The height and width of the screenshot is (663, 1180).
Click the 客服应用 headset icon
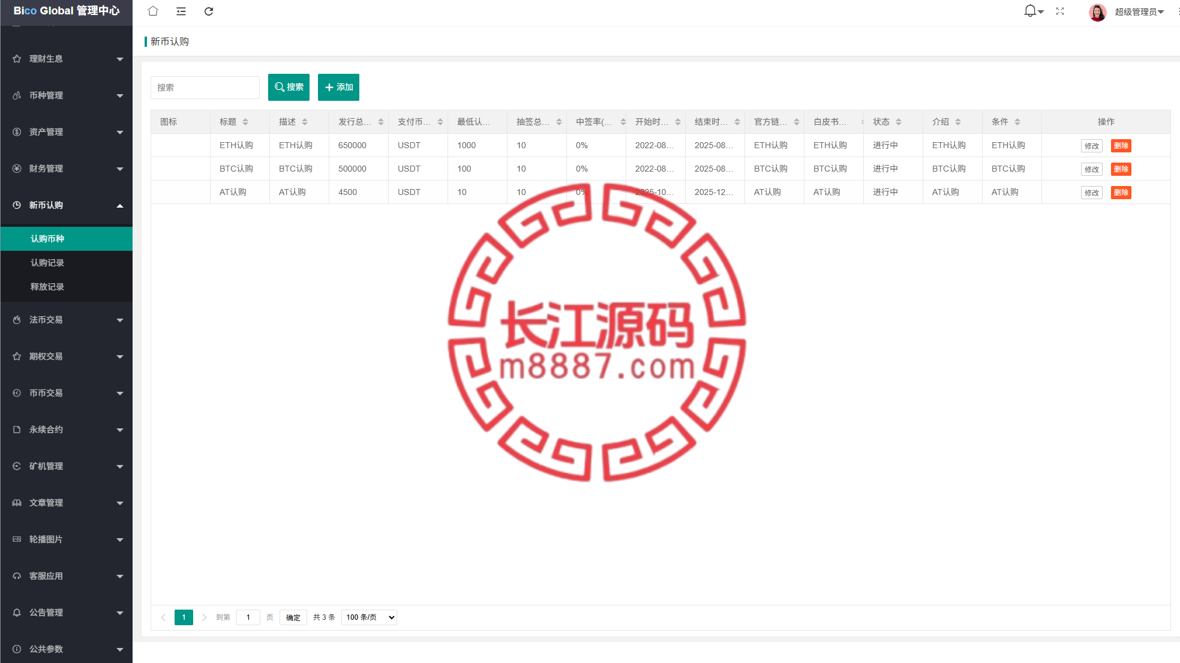coord(17,576)
